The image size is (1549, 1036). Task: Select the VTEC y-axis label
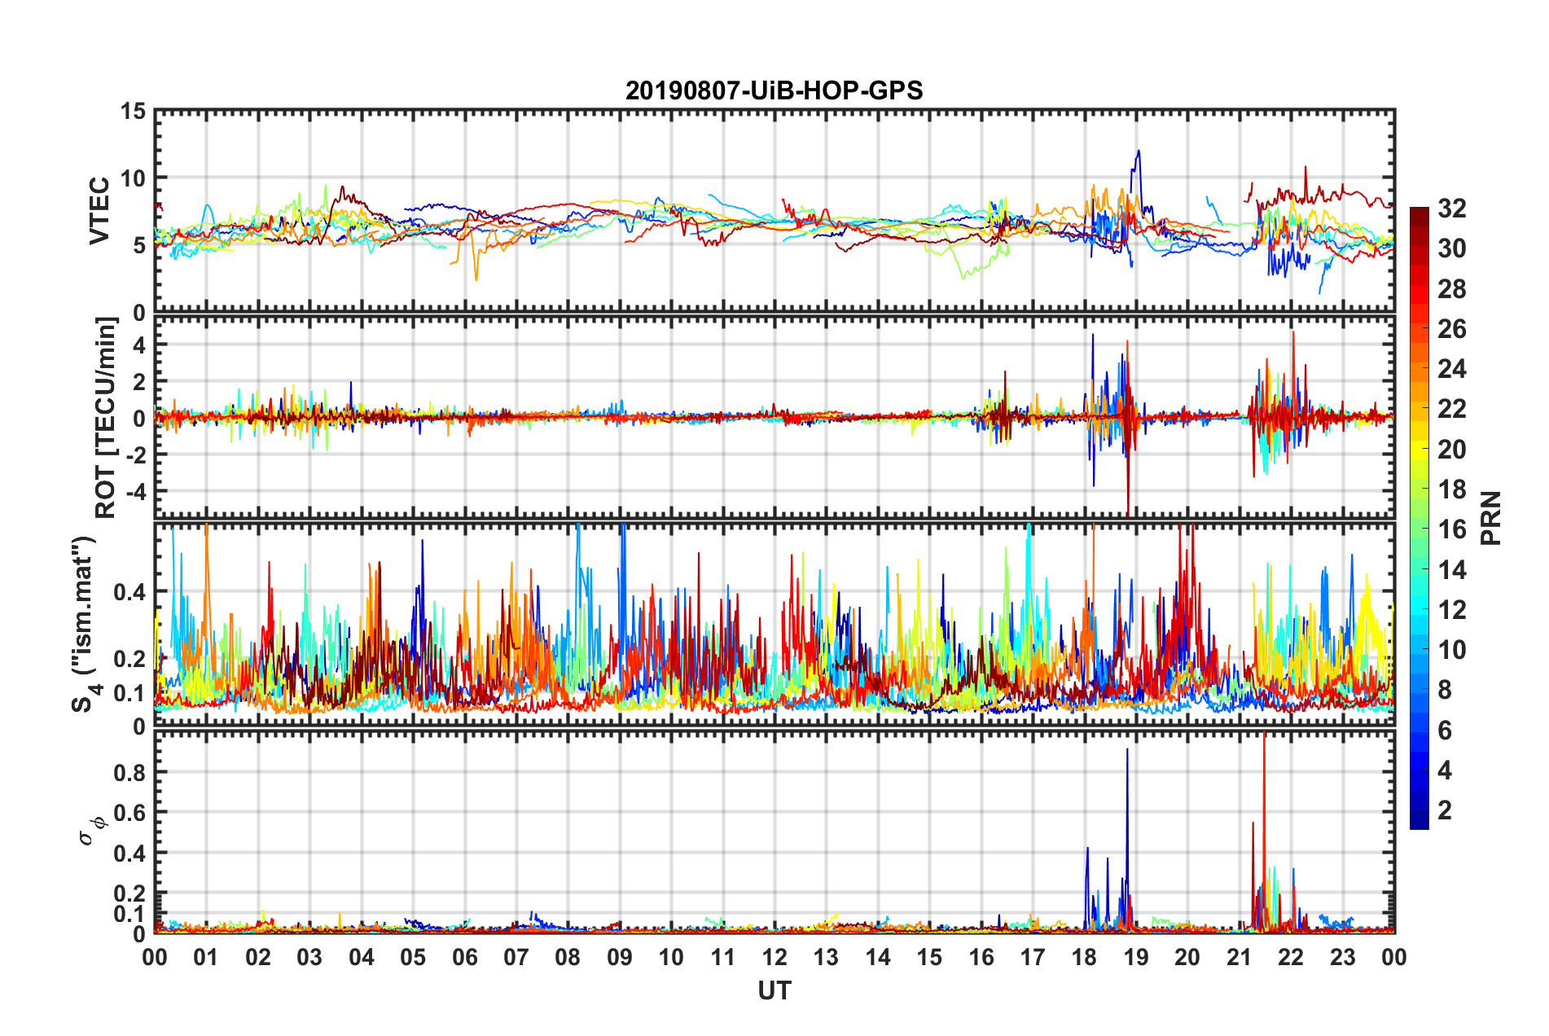pyautogui.click(x=99, y=210)
